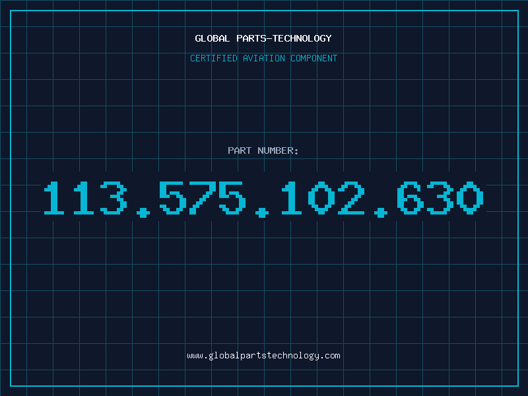Select part number 113.575.102.630

(263, 199)
